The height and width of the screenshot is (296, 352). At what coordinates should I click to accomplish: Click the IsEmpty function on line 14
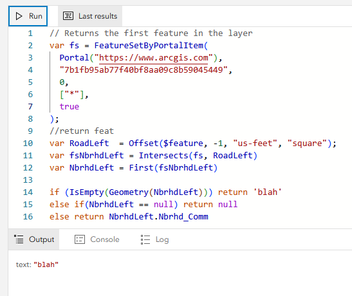(87, 192)
